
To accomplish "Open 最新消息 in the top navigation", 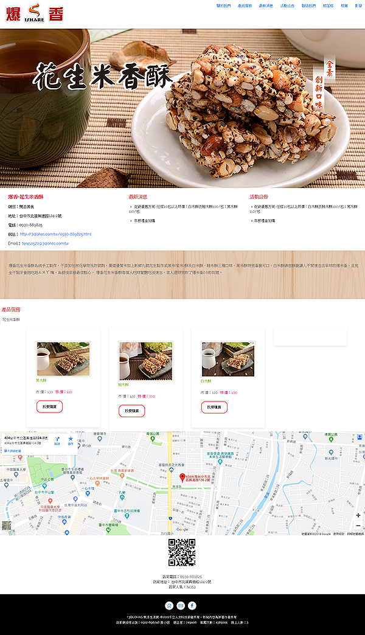I will [266, 6].
